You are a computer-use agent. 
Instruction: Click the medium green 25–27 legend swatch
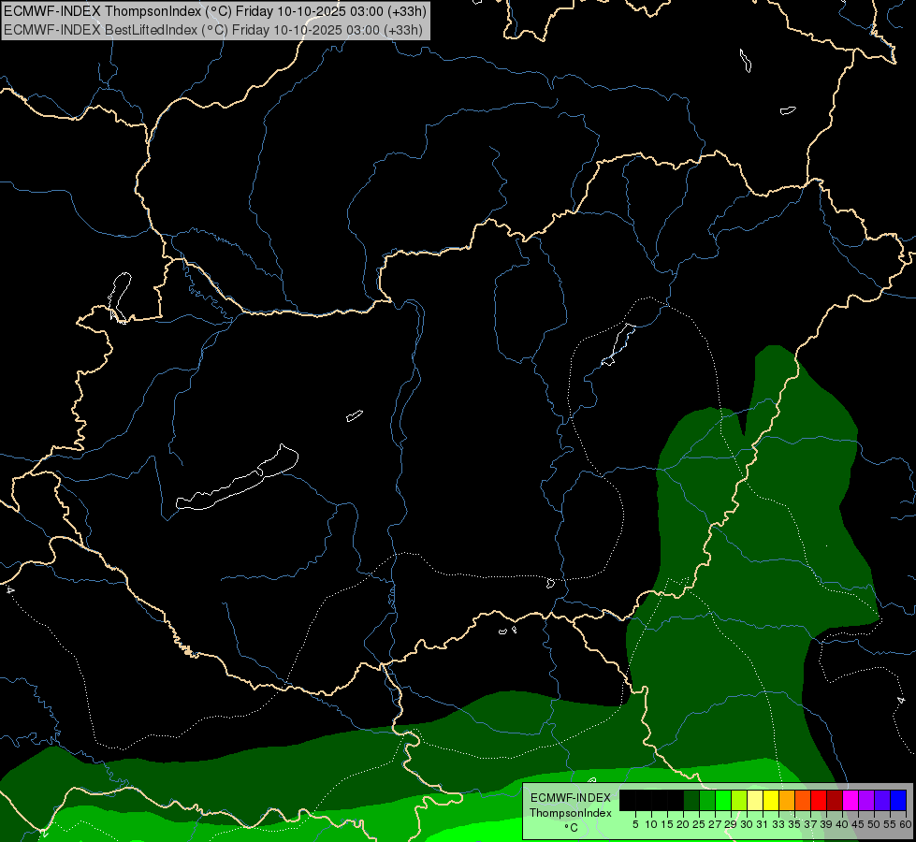(707, 800)
